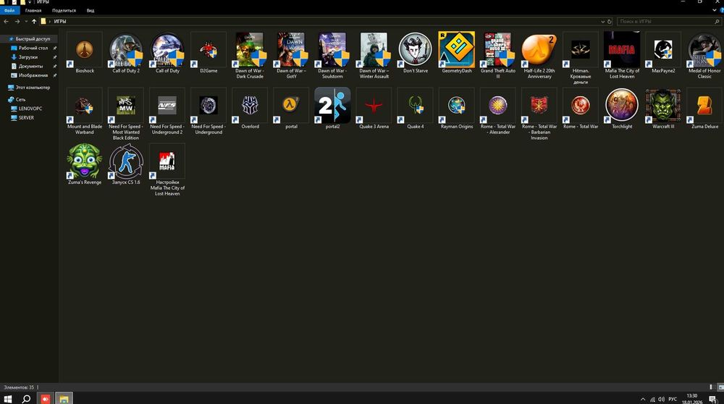Select the portal2 shortcut icon
The width and height of the screenshot is (724, 404).
point(332,105)
